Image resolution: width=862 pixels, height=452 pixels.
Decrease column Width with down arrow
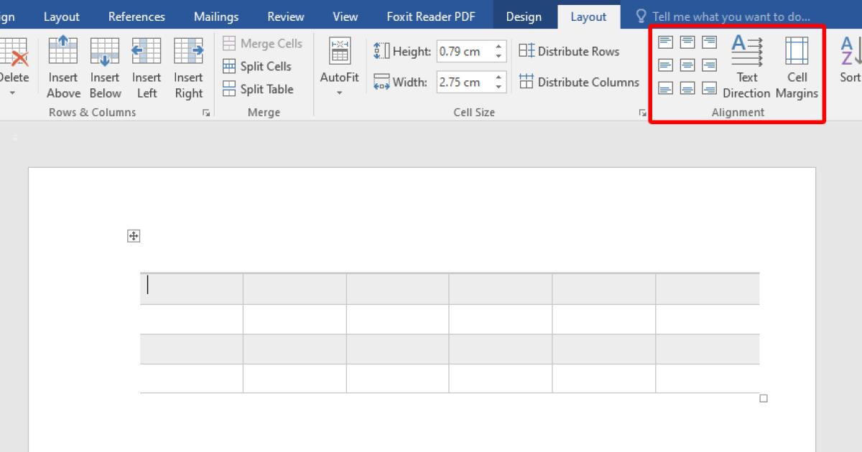pyautogui.click(x=499, y=87)
